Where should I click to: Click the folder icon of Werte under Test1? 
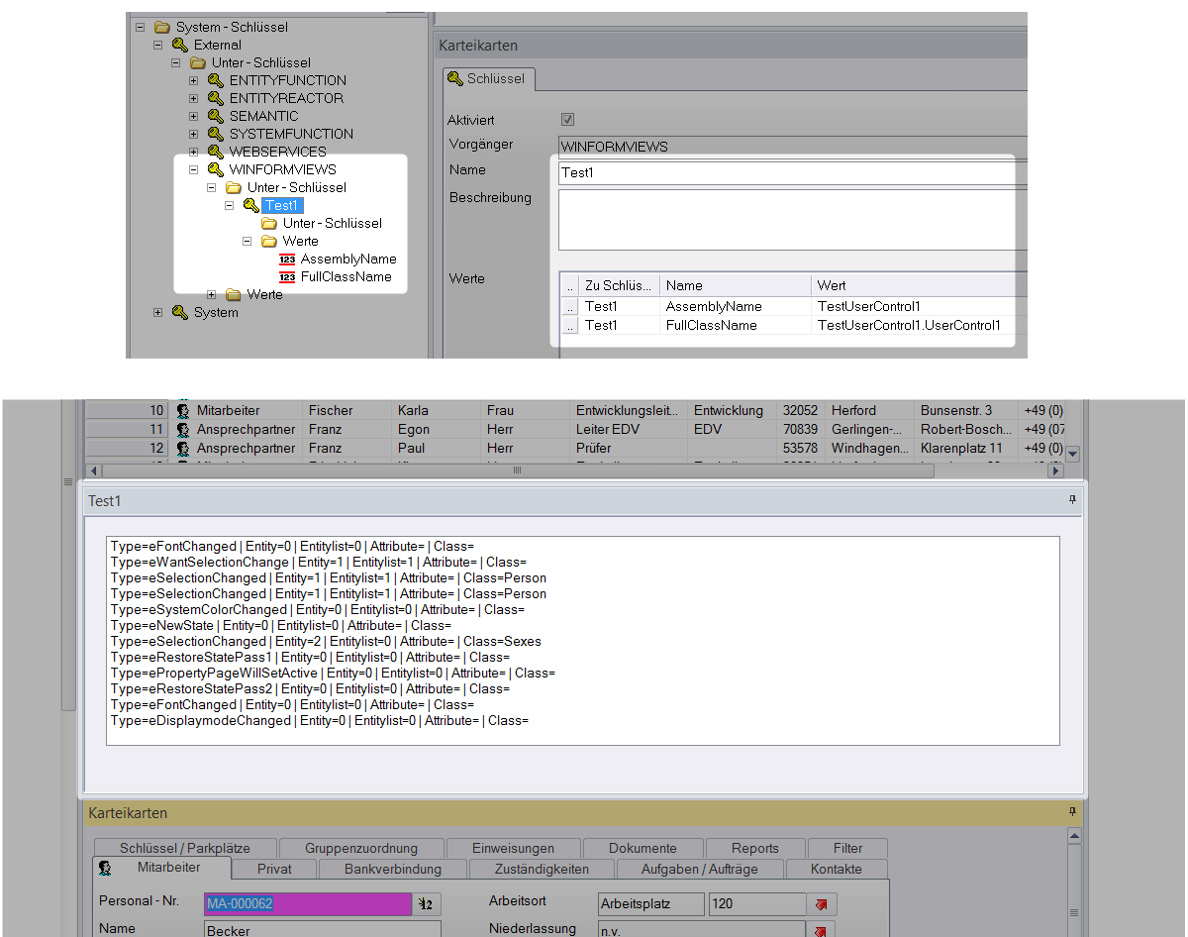pyautogui.click(x=269, y=241)
